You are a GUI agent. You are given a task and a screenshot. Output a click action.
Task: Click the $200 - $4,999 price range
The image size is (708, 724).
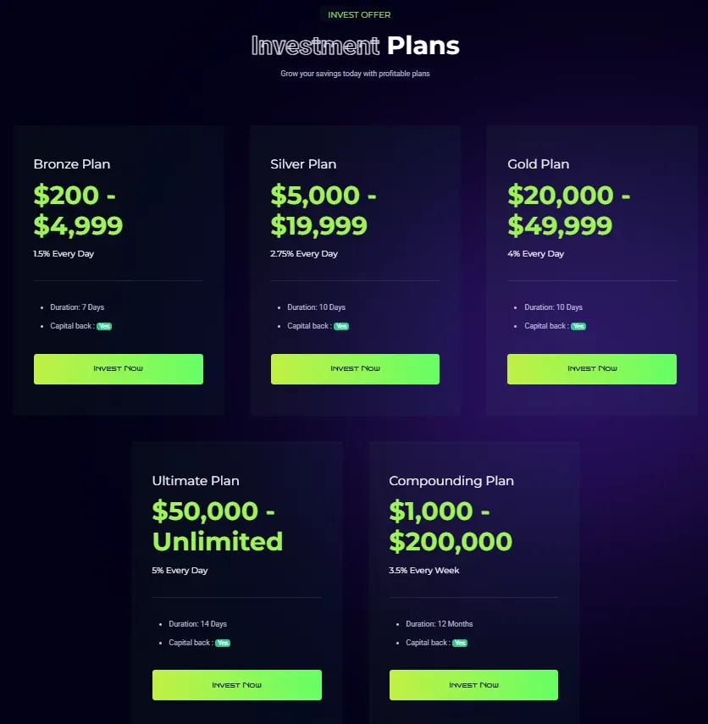78,210
